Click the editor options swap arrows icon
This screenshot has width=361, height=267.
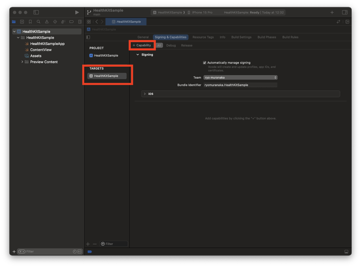[338, 22]
